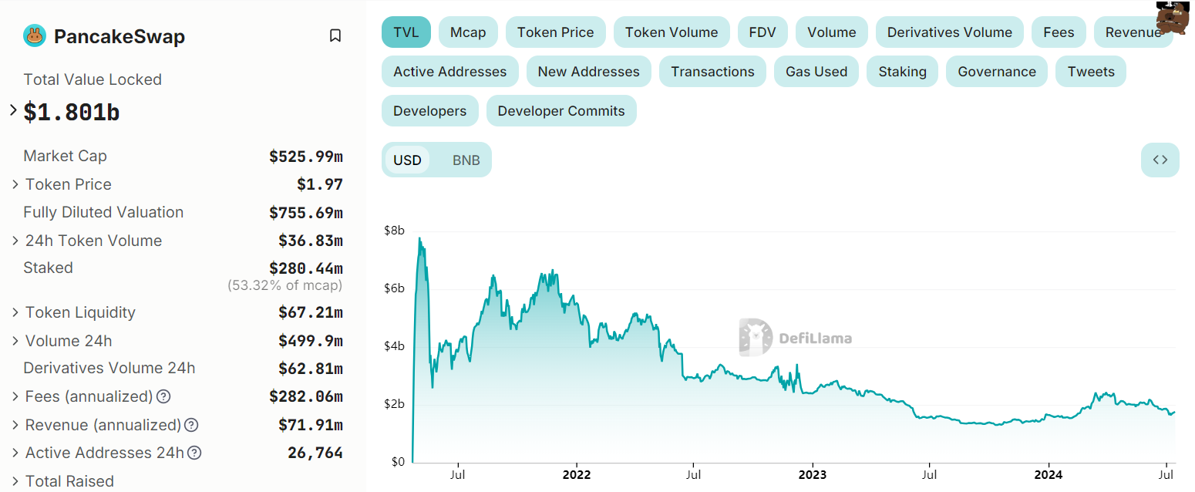This screenshot has height=492, width=1195.
Task: Click the PancakeSwap title heading
Action: 119,36
